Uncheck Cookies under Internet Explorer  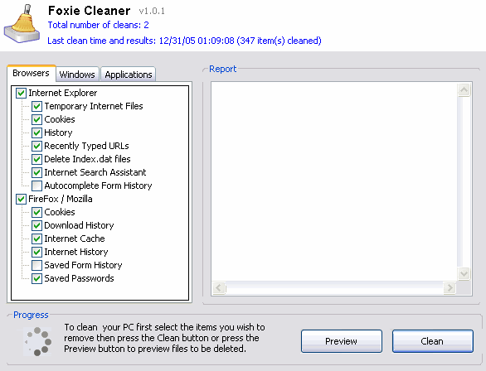(36, 119)
